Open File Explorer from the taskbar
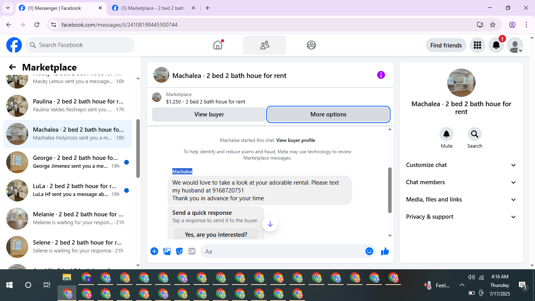535x301 pixels. (67, 278)
